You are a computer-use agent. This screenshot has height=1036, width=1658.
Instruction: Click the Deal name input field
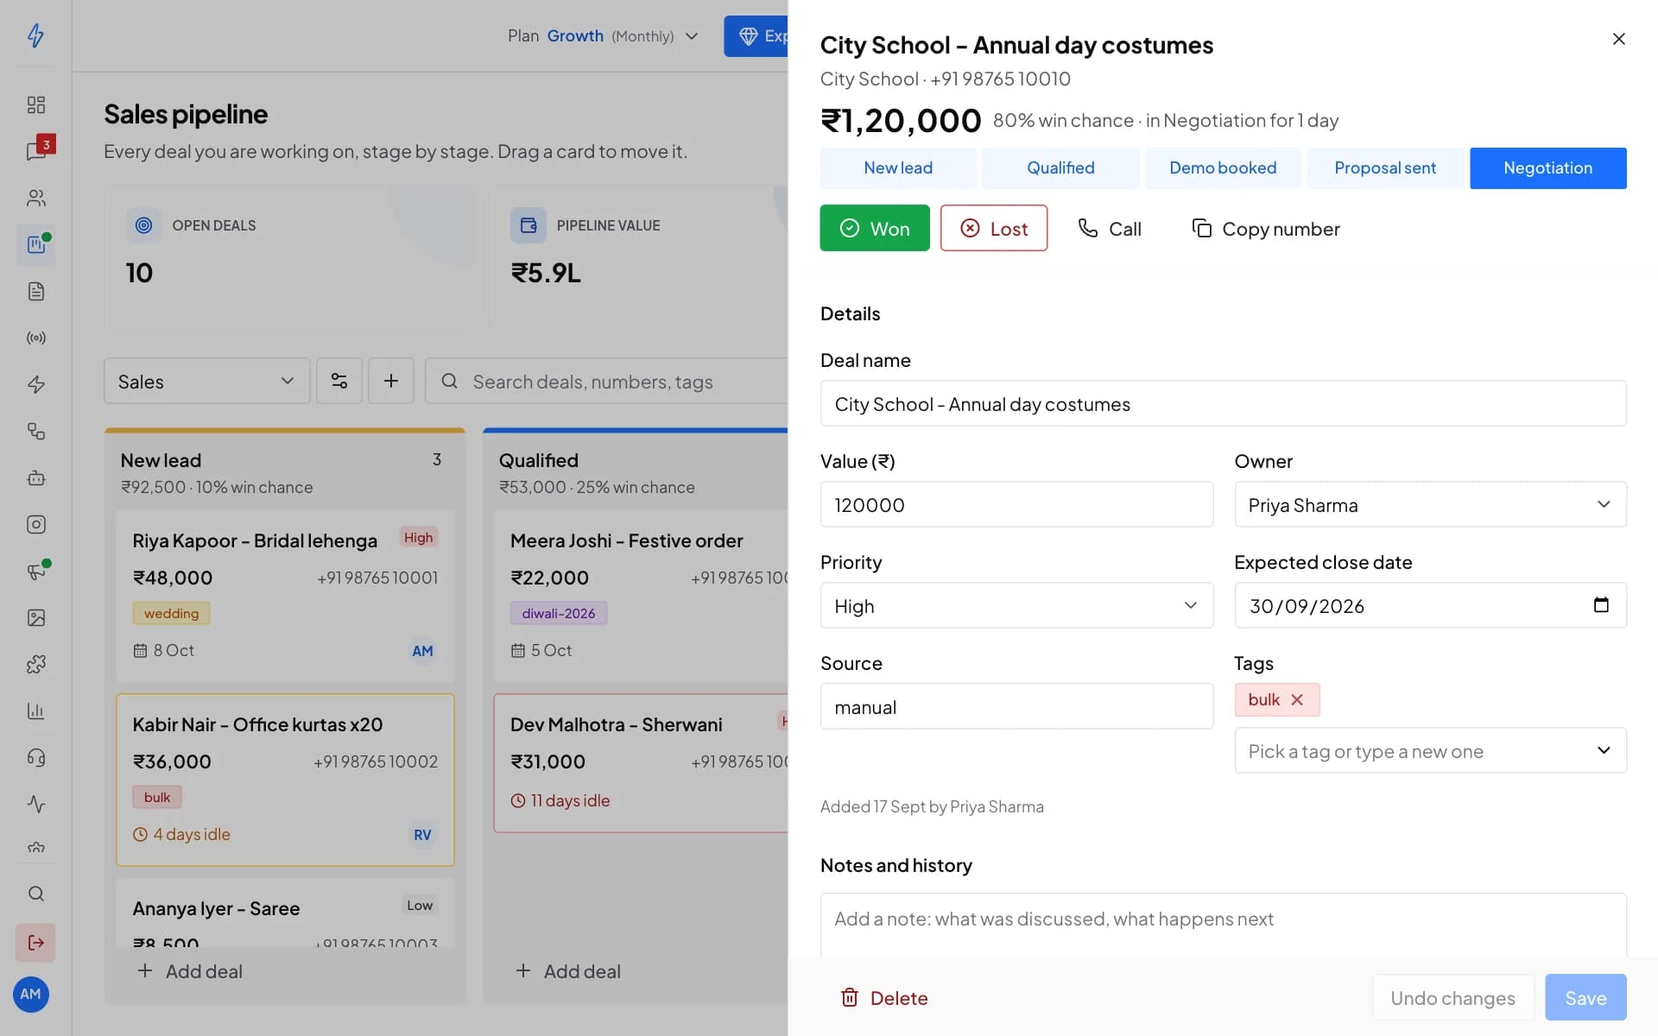point(1223,403)
